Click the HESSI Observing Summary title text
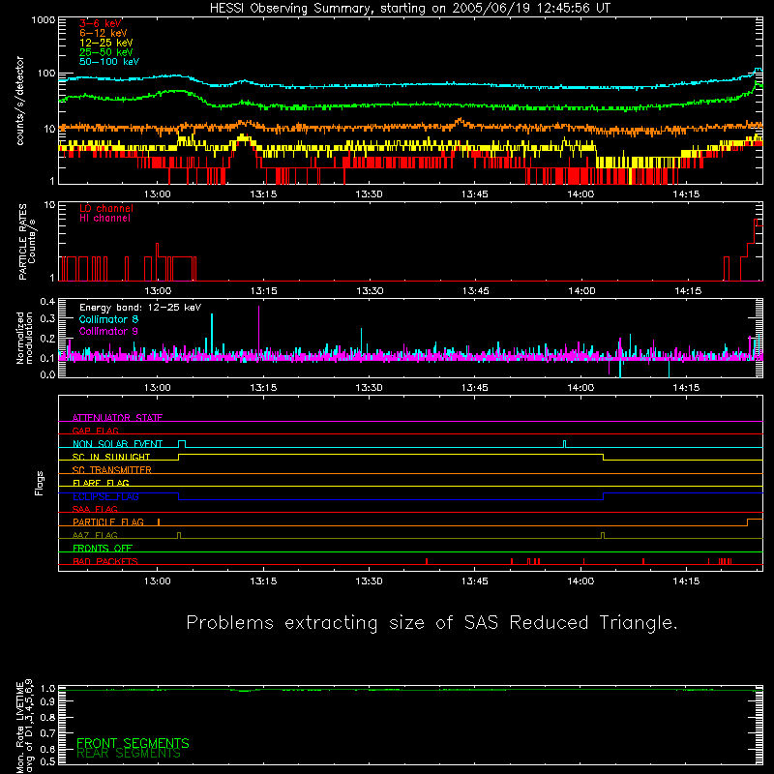 point(410,8)
